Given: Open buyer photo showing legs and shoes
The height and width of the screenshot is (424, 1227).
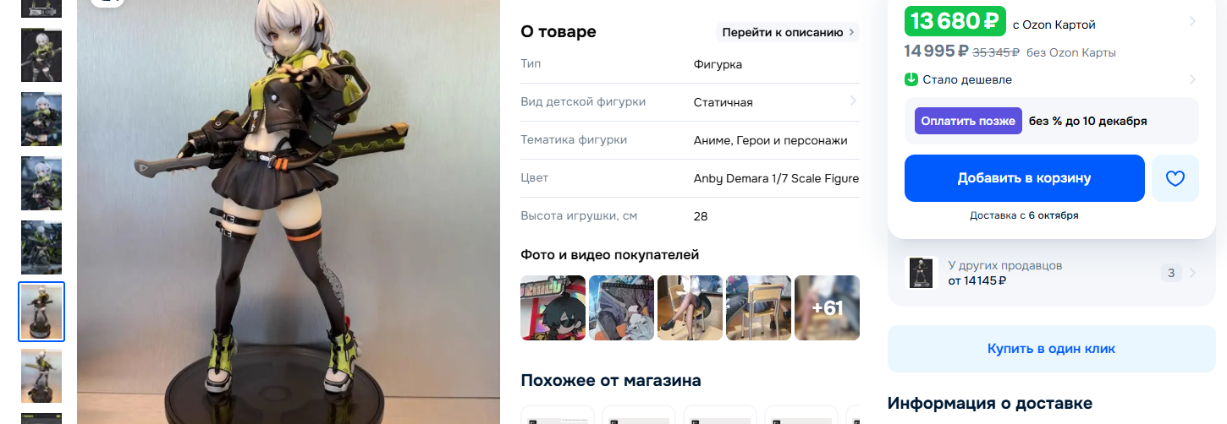Looking at the screenshot, I should 690,307.
